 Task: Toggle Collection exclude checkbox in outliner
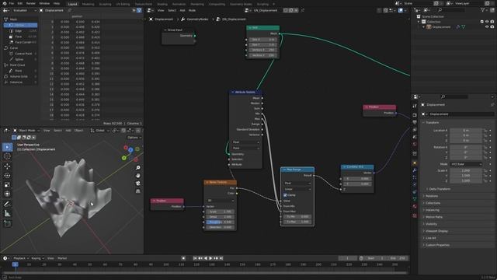(x=481, y=22)
